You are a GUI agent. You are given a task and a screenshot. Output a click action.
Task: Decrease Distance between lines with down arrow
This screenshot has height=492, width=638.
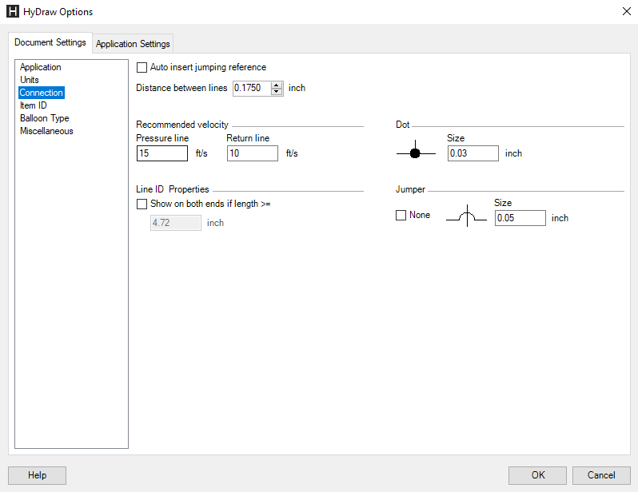[277, 92]
